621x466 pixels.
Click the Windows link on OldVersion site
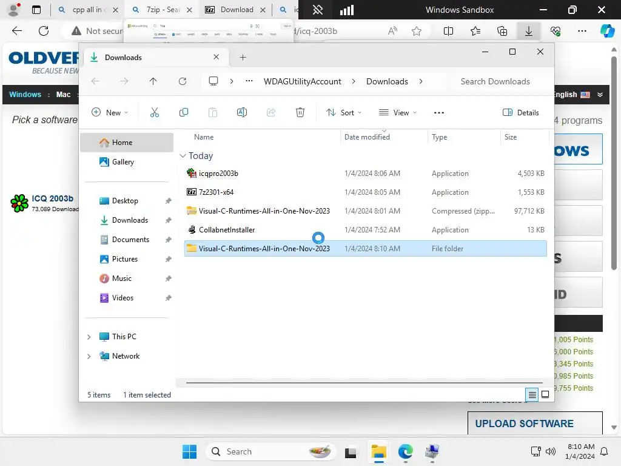25,94
